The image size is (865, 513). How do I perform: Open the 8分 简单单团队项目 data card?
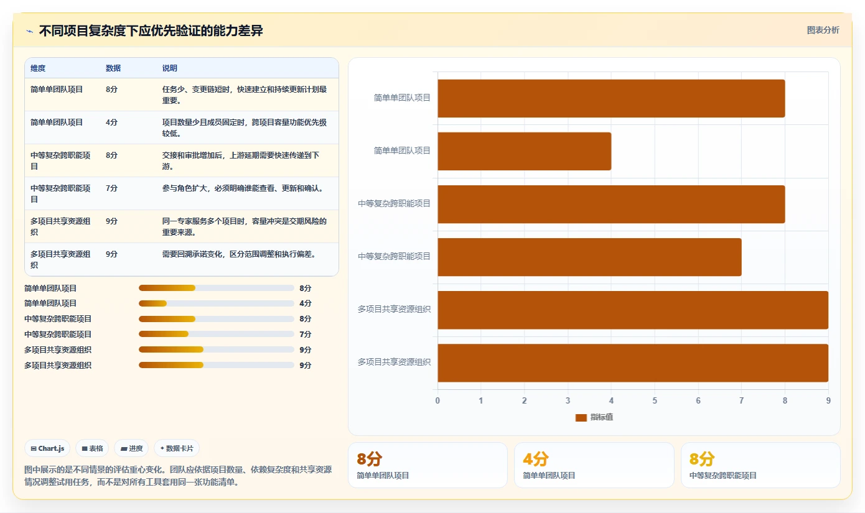click(x=428, y=465)
